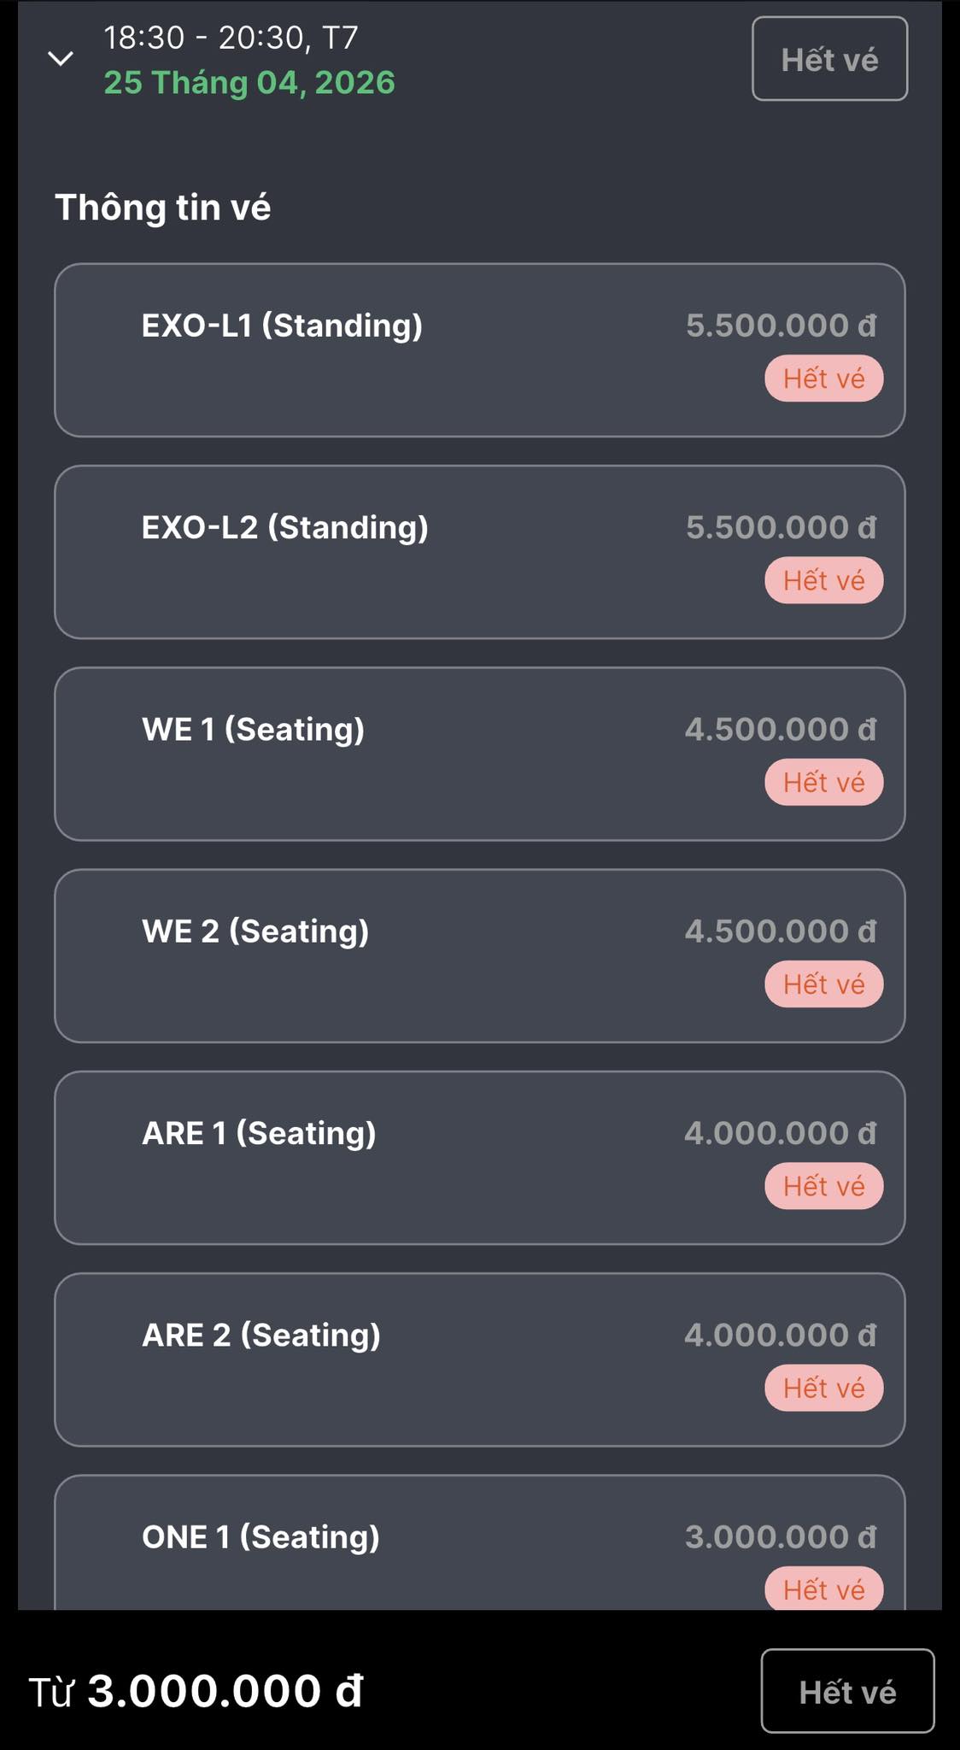Click Hết vé badge on ONE 1

pos(823,1589)
